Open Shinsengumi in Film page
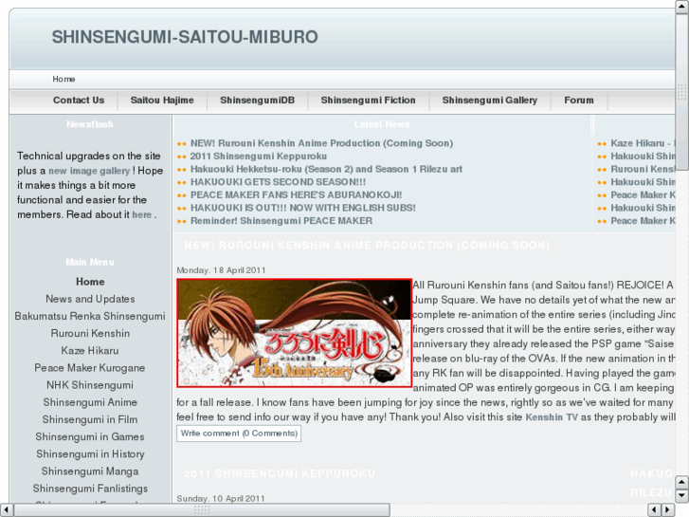Viewport: 689px width, 517px height. [90, 419]
